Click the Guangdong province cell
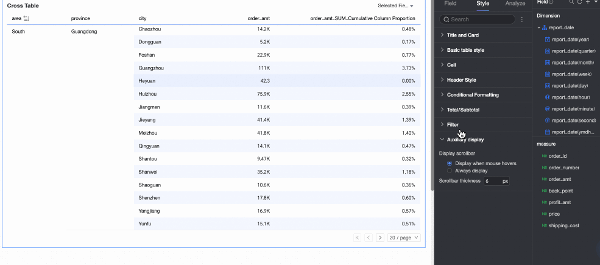 84,32
